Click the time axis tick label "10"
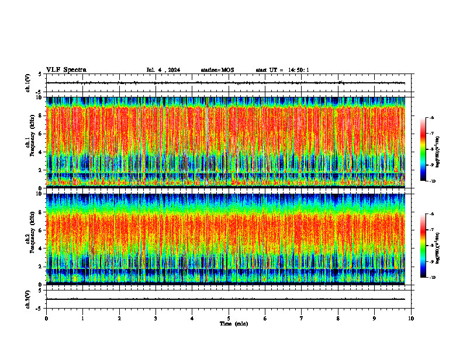The image size is (463, 357). pyautogui.click(x=411, y=318)
